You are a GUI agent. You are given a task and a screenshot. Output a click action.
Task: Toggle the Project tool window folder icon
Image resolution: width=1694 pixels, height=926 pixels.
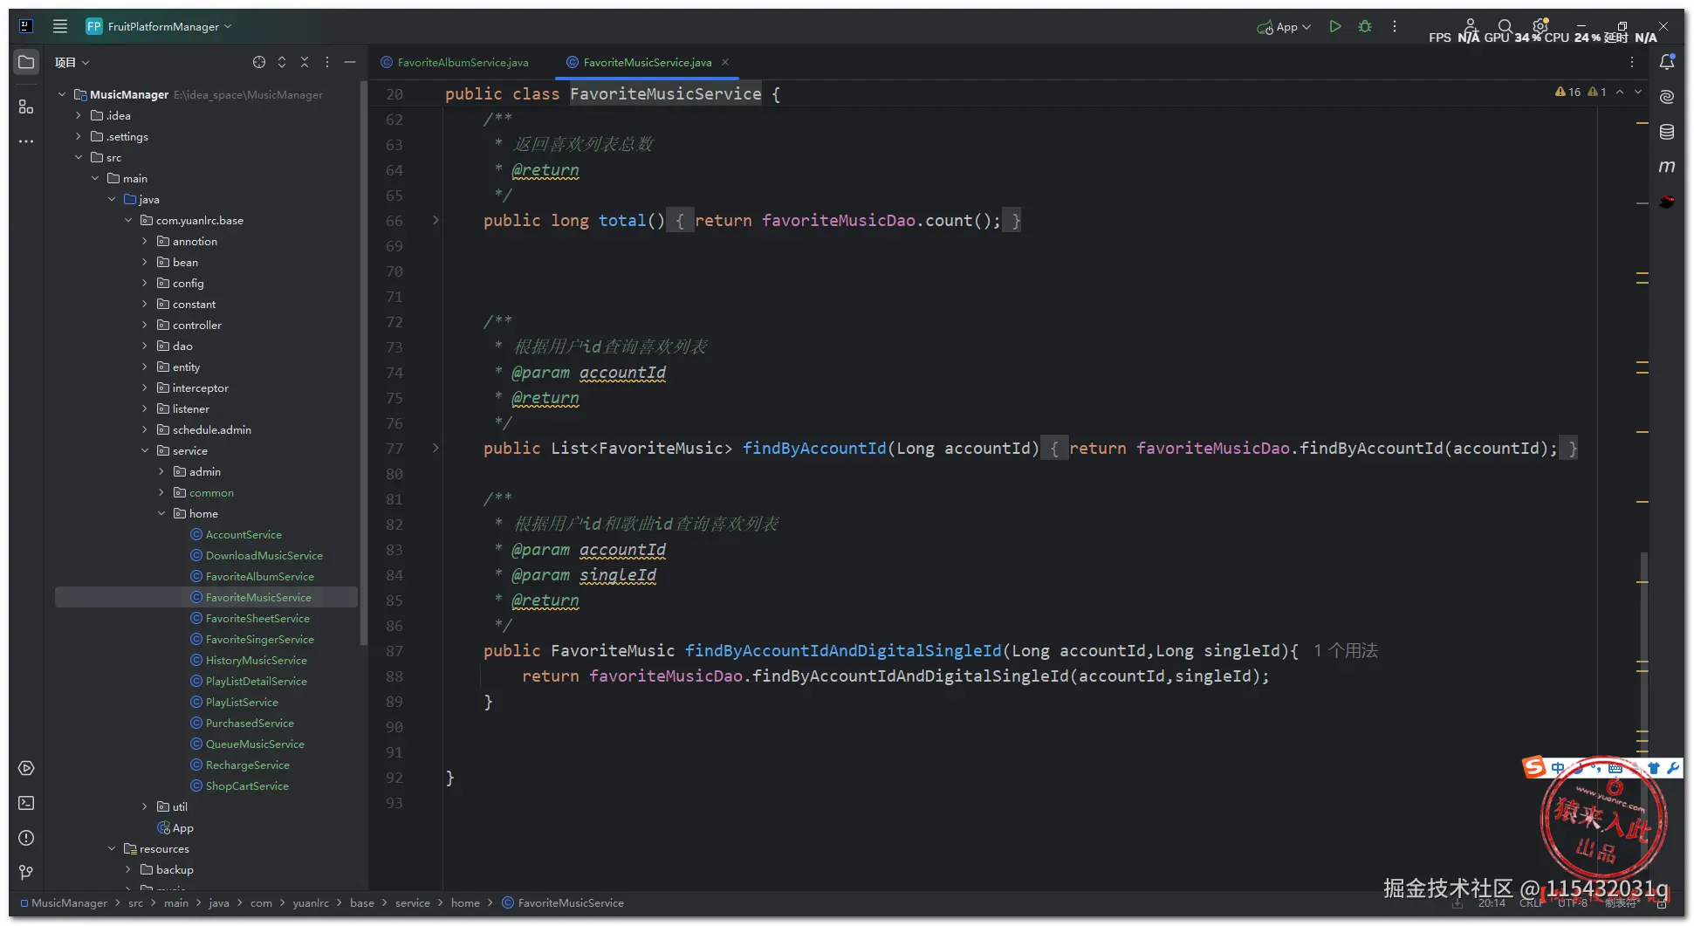tap(26, 62)
